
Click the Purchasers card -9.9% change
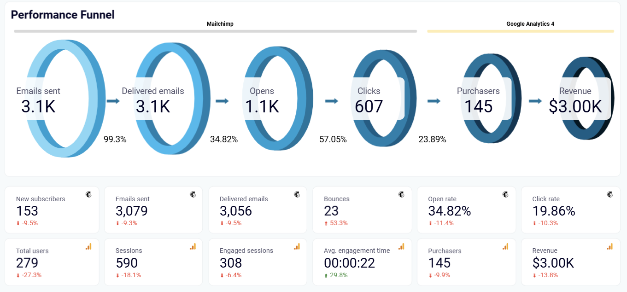[442, 275]
